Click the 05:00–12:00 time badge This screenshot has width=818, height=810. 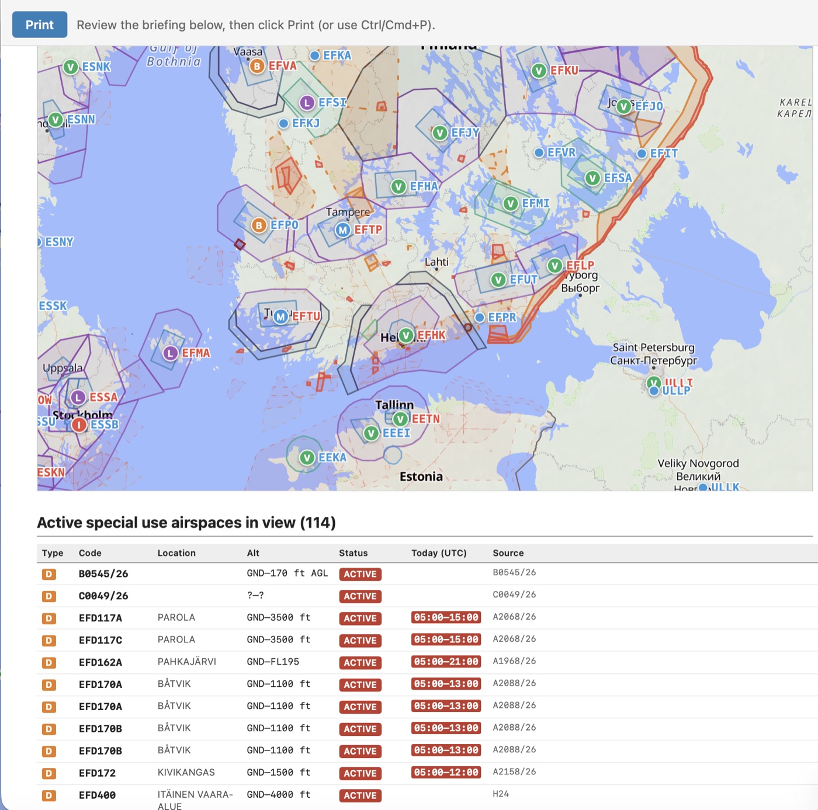[x=446, y=772]
